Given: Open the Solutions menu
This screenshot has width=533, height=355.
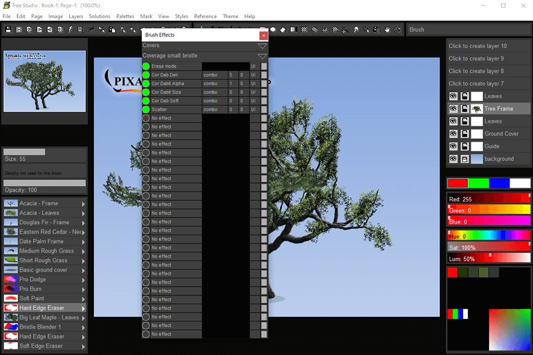Looking at the screenshot, I should click(x=99, y=16).
